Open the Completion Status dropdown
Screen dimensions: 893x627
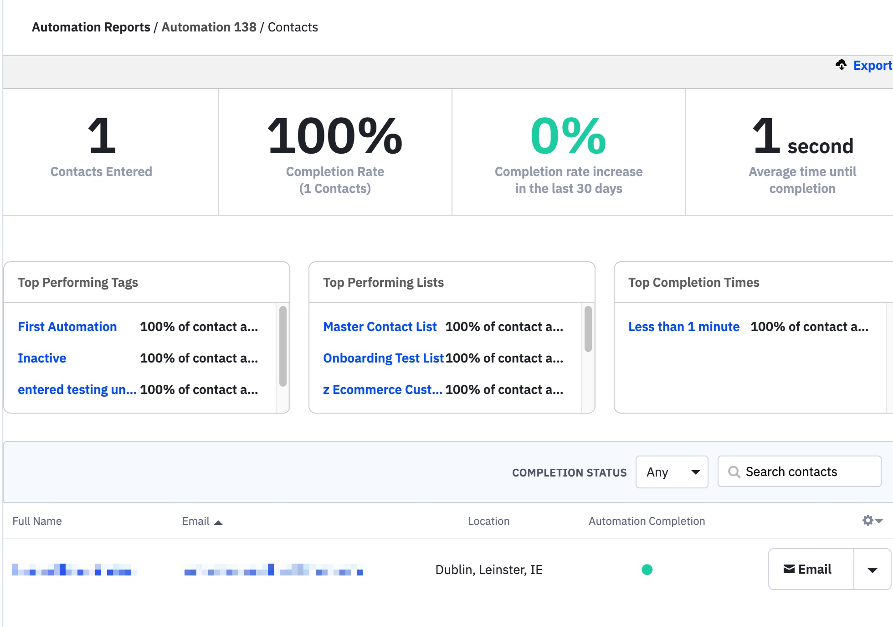click(672, 472)
